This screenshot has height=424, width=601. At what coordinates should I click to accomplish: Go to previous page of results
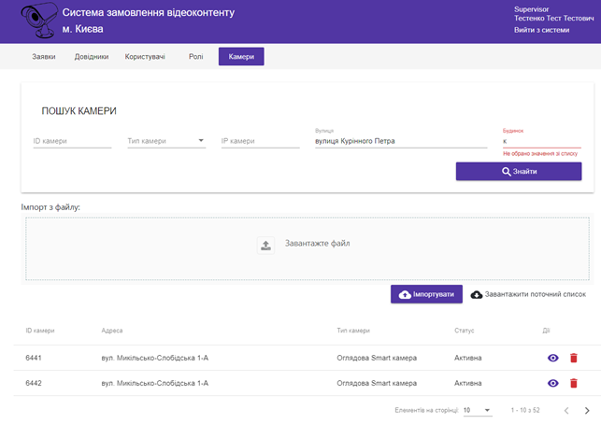[x=565, y=410]
